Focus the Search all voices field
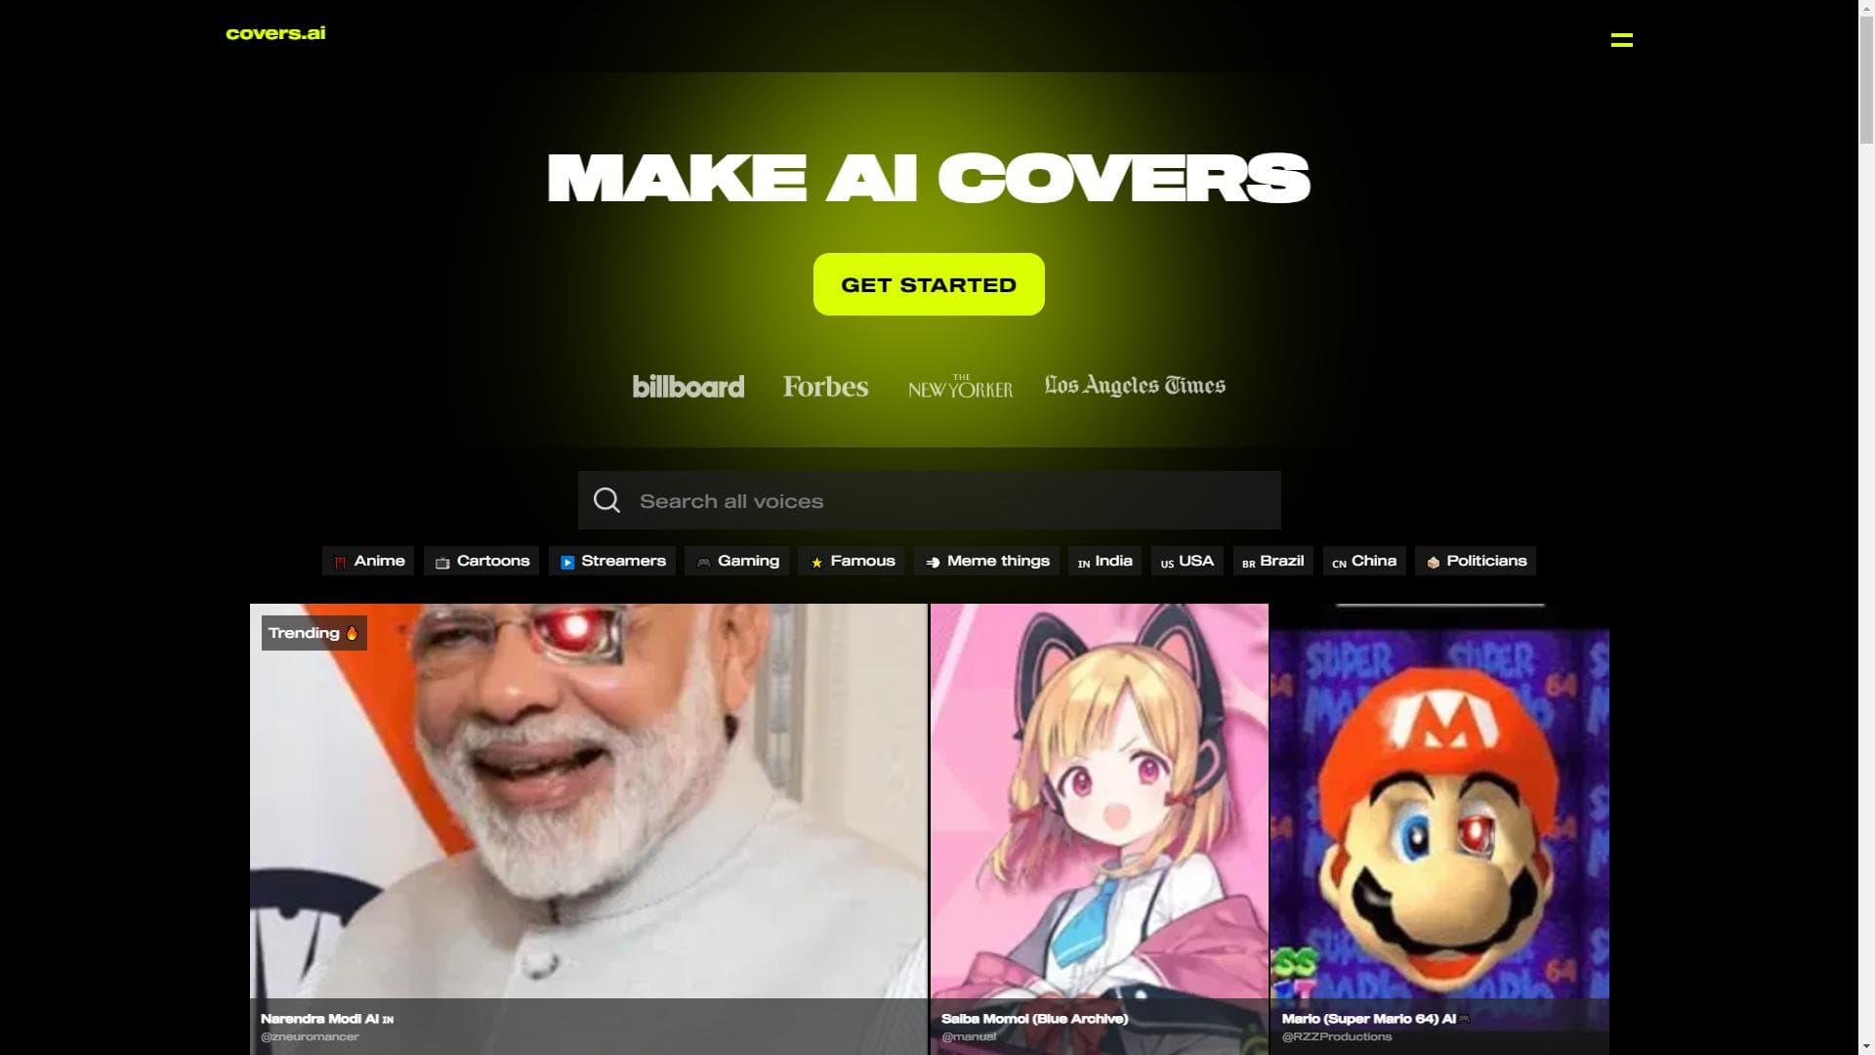1875x1055 pixels. click(929, 500)
